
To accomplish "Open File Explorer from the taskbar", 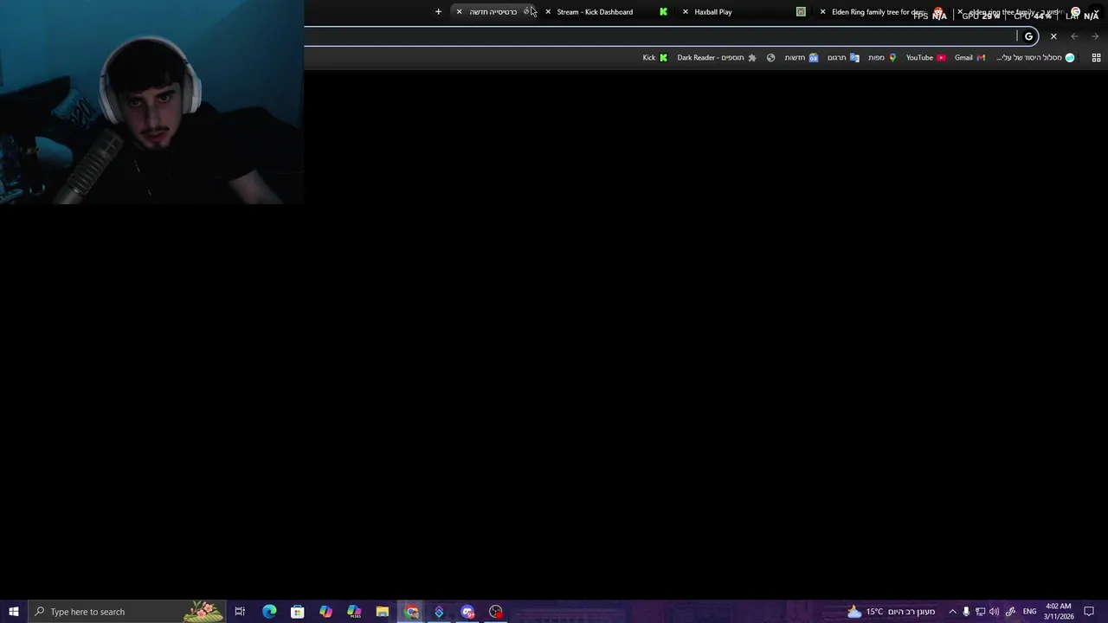I will click(382, 612).
